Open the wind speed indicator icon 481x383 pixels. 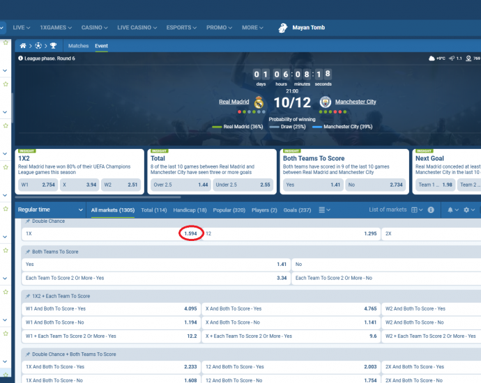(x=452, y=58)
